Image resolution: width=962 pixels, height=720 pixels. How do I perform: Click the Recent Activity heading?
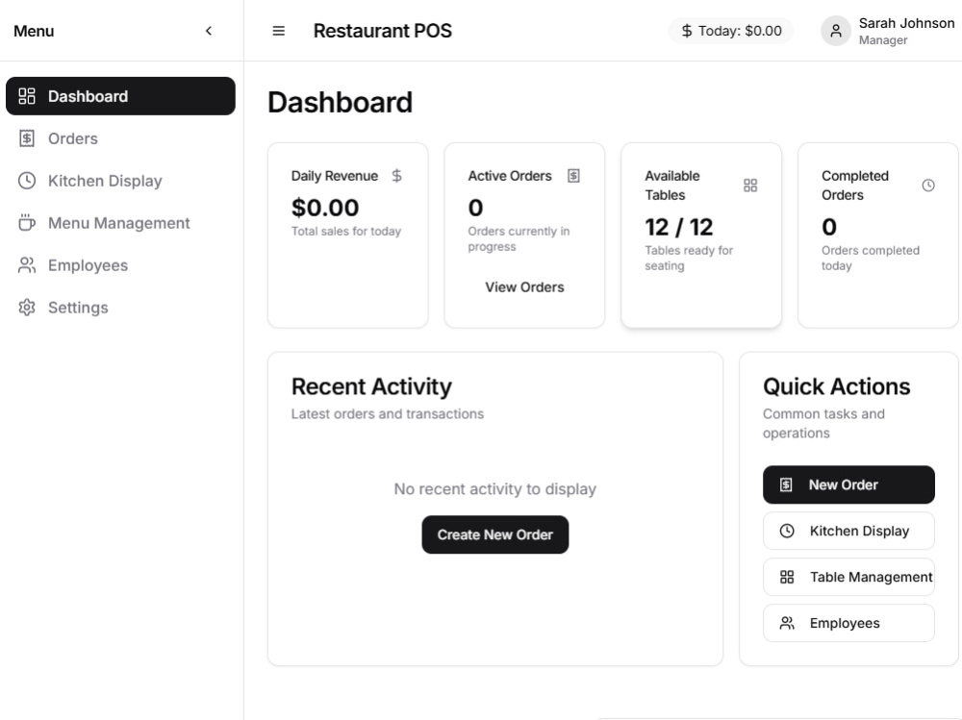coord(371,387)
